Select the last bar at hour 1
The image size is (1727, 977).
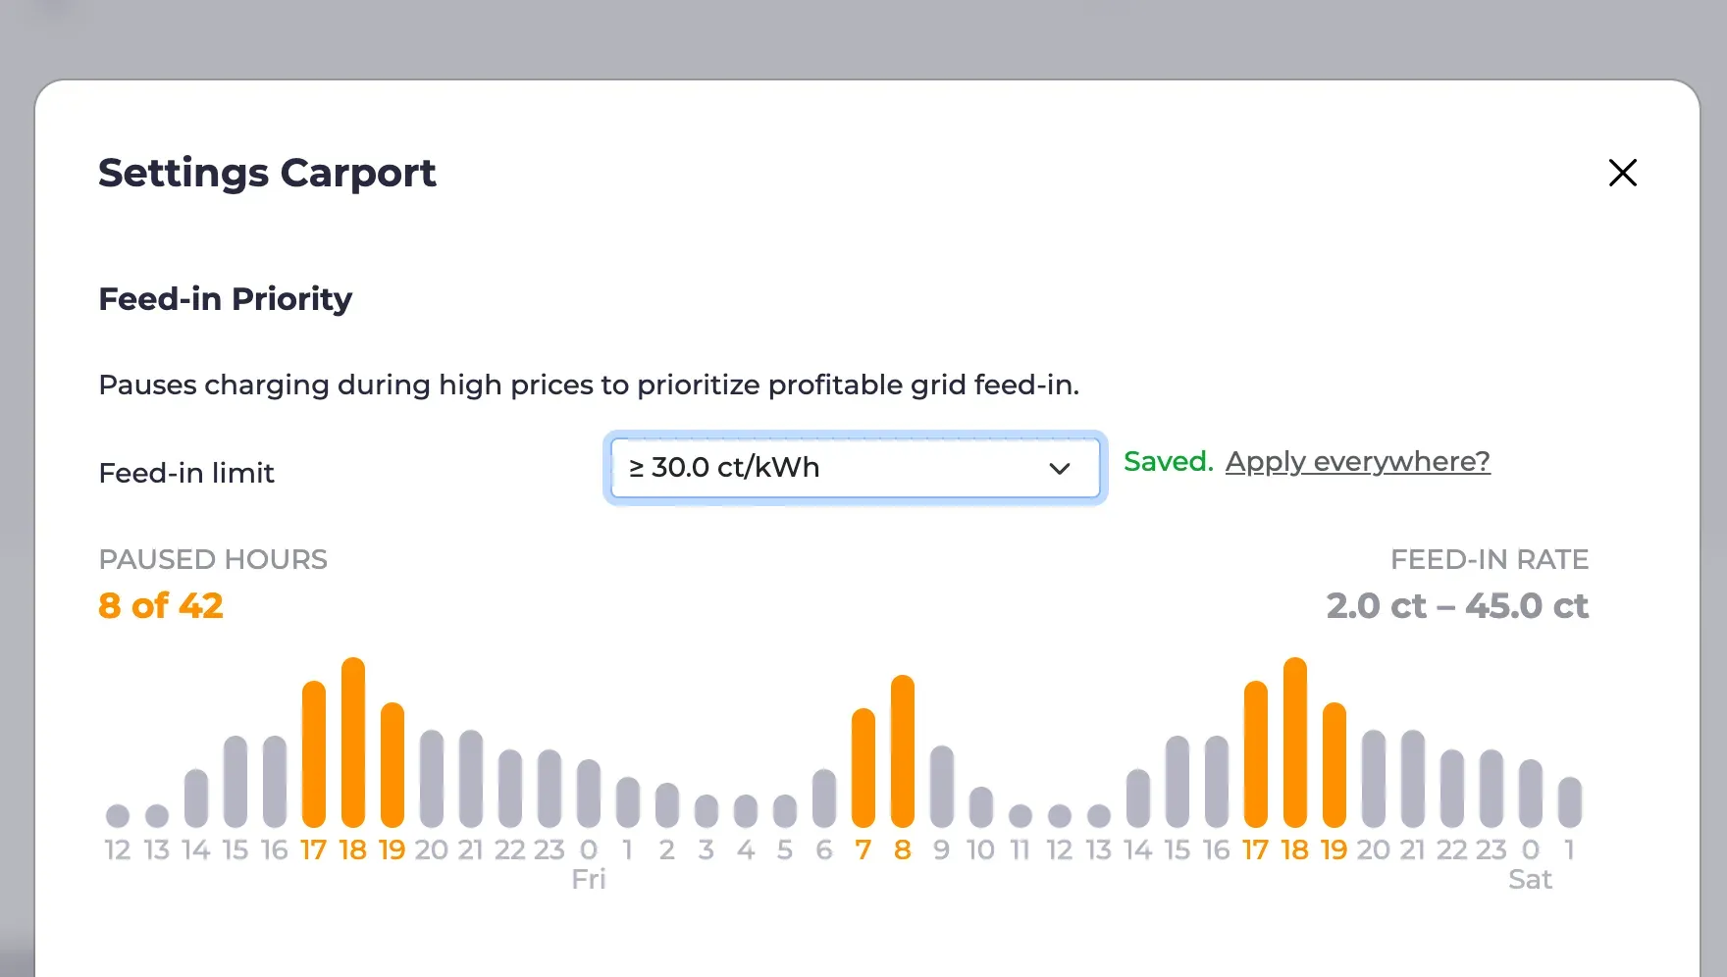(x=1570, y=802)
